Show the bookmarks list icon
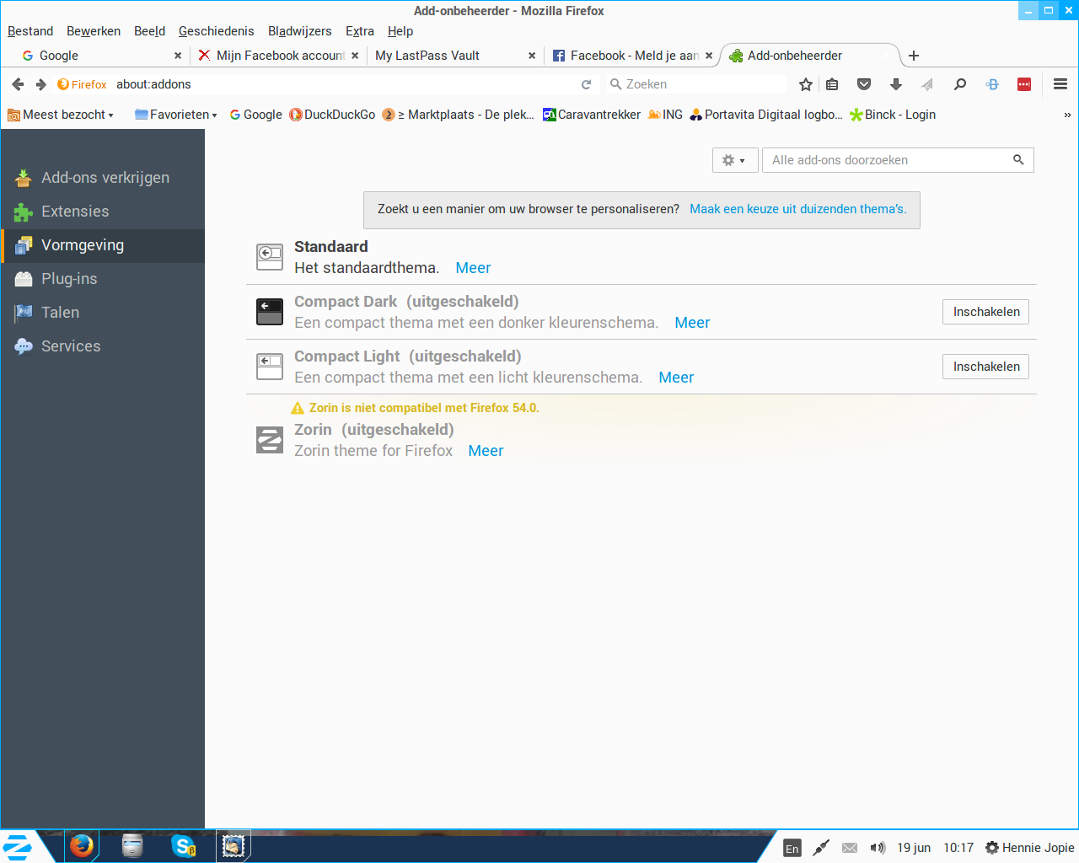The height and width of the screenshot is (863, 1079). (832, 84)
